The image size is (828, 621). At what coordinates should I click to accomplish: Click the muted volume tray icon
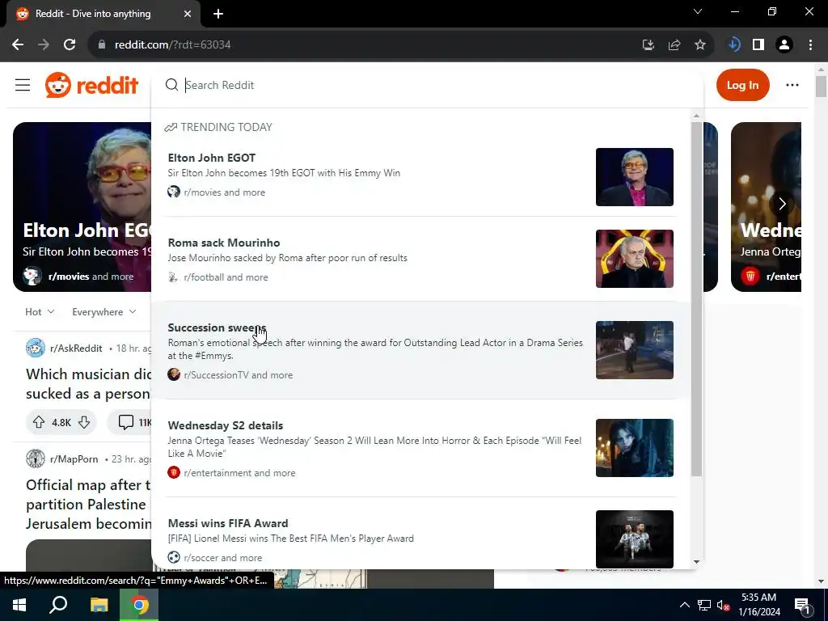click(x=723, y=605)
